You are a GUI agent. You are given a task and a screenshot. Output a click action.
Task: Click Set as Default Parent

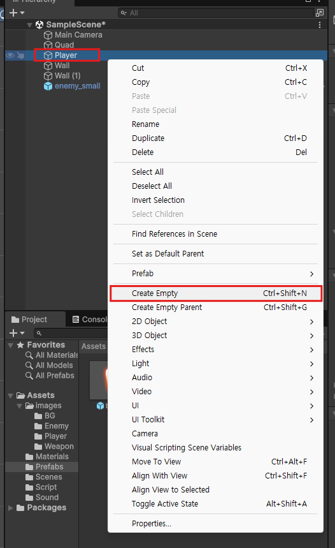(x=216, y=254)
